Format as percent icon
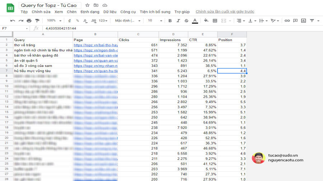The width and height of the screenshot is (323, 181). [x=78, y=20]
